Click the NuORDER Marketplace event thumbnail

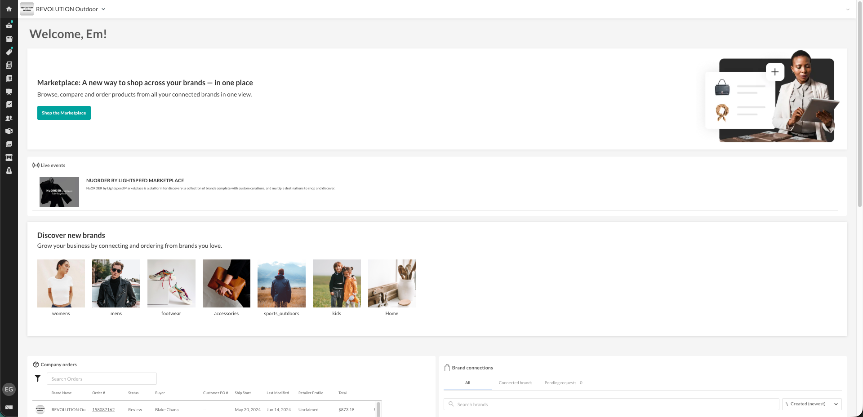click(59, 192)
